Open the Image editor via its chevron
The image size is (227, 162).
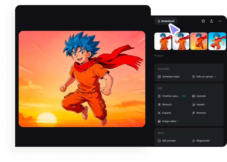178,121
